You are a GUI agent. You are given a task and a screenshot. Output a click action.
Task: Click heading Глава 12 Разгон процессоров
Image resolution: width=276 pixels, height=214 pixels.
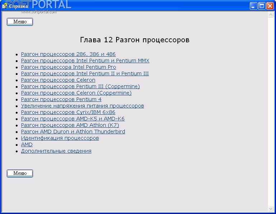click(135, 40)
